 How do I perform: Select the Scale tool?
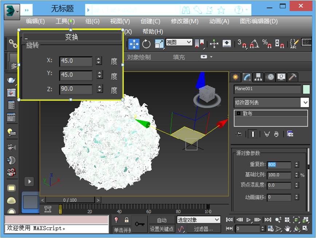point(159,44)
